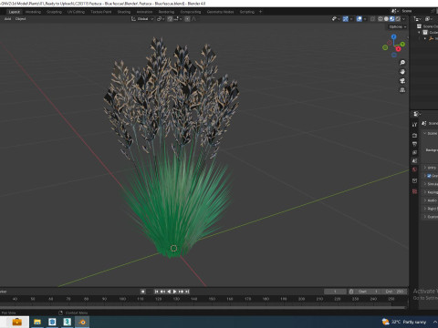Open the Geometry Nodes workspace tab
Viewport: 438px width, 328px height.
coord(220,12)
